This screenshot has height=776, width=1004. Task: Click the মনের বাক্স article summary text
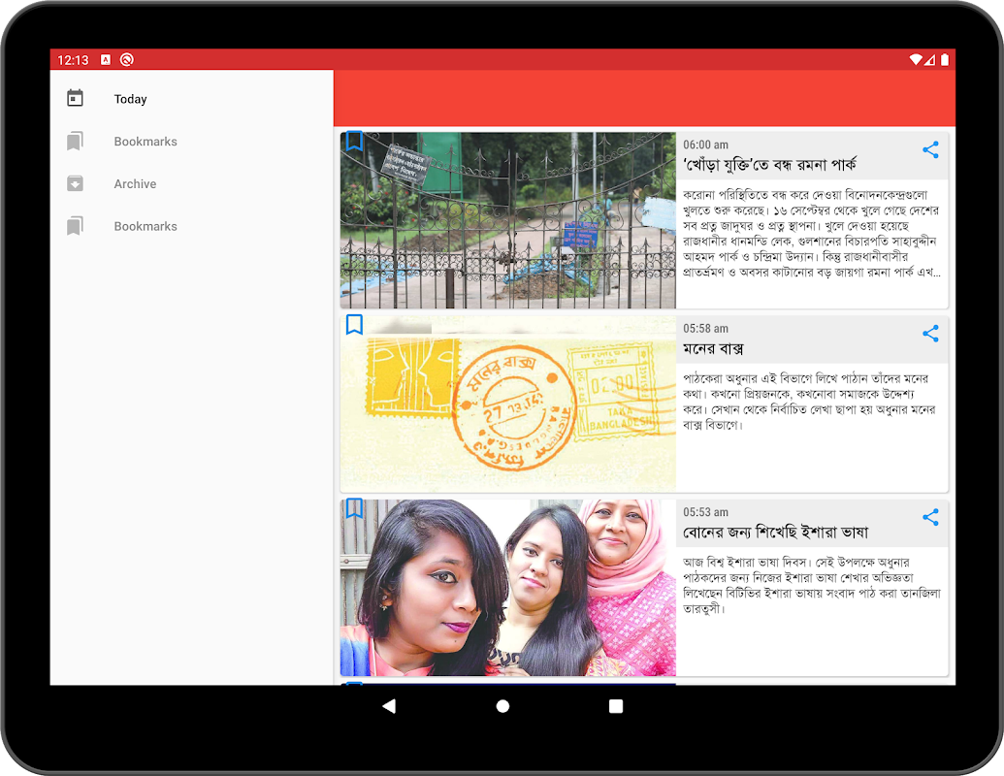coord(809,402)
